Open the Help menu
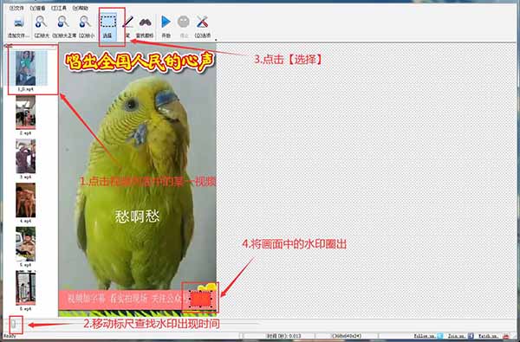The height and width of the screenshot is (342, 520). click(x=81, y=8)
